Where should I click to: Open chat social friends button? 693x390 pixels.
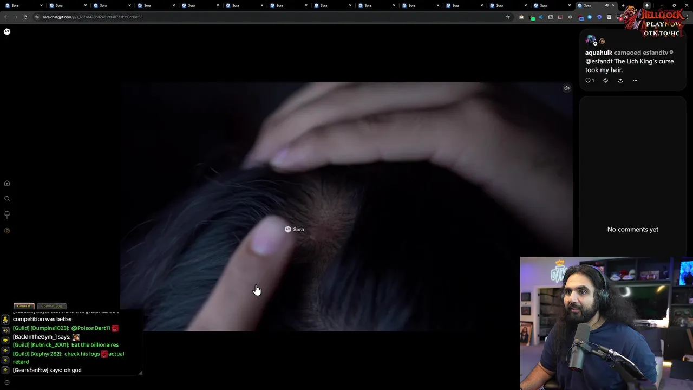[x=5, y=320]
